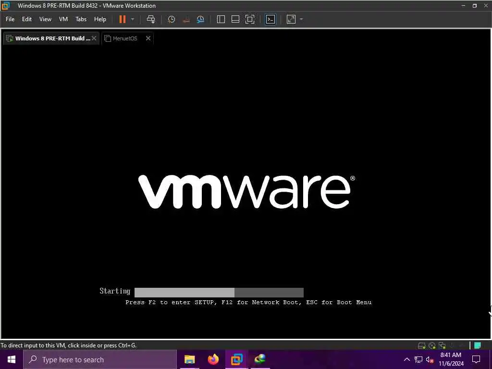Click the teal message log icon
Image resolution: width=492 pixels, height=369 pixels.
click(477, 345)
